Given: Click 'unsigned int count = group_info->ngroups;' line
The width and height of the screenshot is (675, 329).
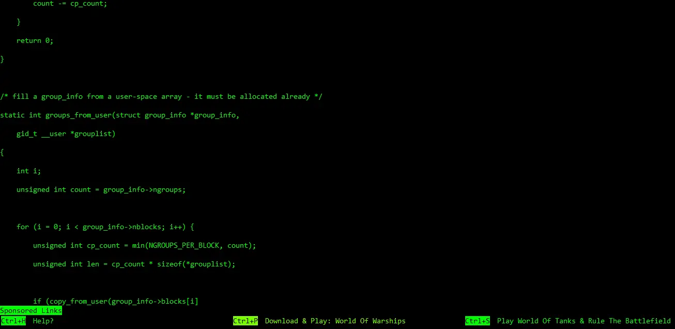Looking at the screenshot, I should pyautogui.click(x=101, y=189).
